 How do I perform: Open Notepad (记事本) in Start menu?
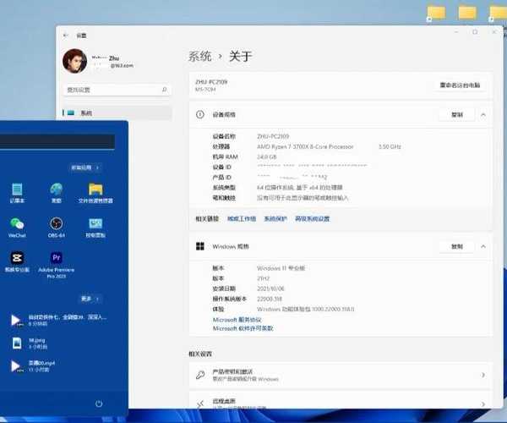tap(17, 193)
